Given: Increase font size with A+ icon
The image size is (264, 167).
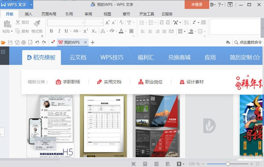Looking at the screenshot, I should point(107,22).
